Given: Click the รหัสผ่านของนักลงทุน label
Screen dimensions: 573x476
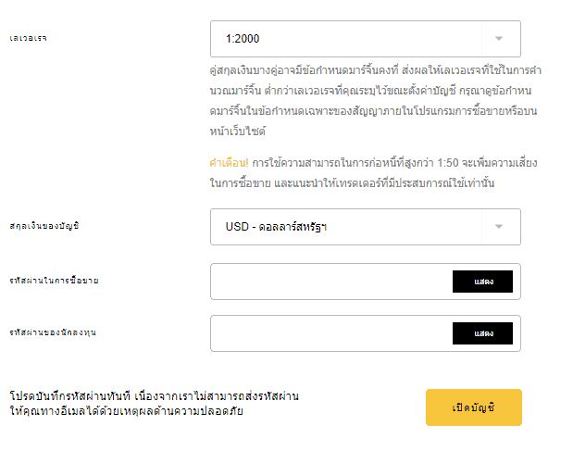Looking at the screenshot, I should [53, 332].
